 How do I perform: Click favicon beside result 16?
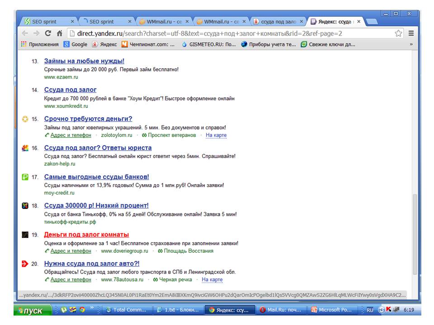(x=25, y=148)
